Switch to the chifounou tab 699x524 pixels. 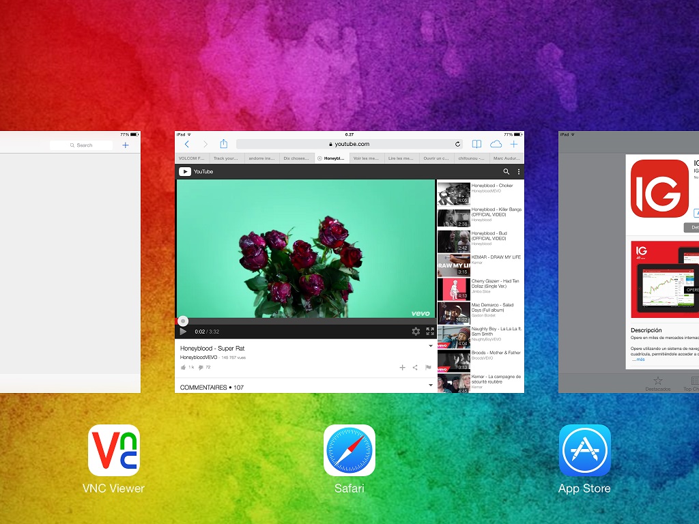coord(471,158)
